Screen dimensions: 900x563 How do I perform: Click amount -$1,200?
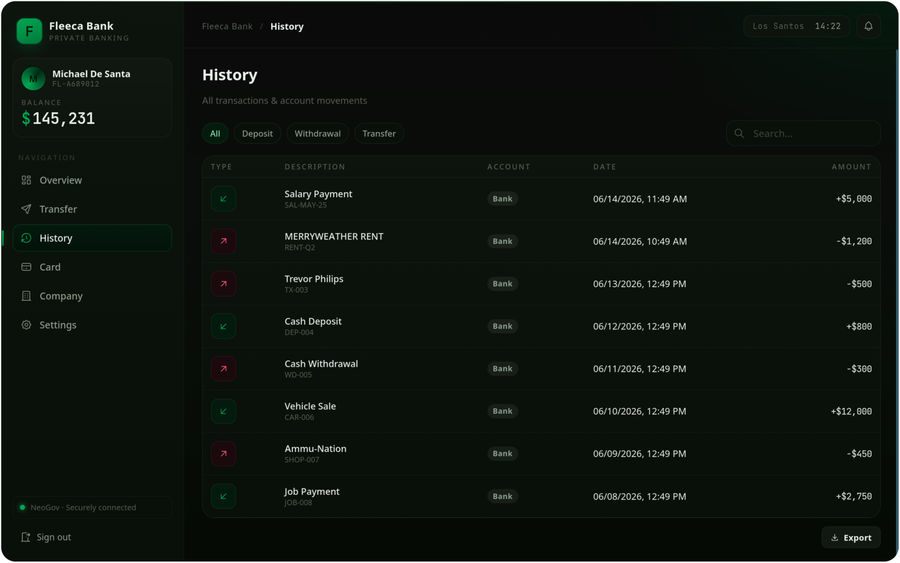[x=854, y=241]
